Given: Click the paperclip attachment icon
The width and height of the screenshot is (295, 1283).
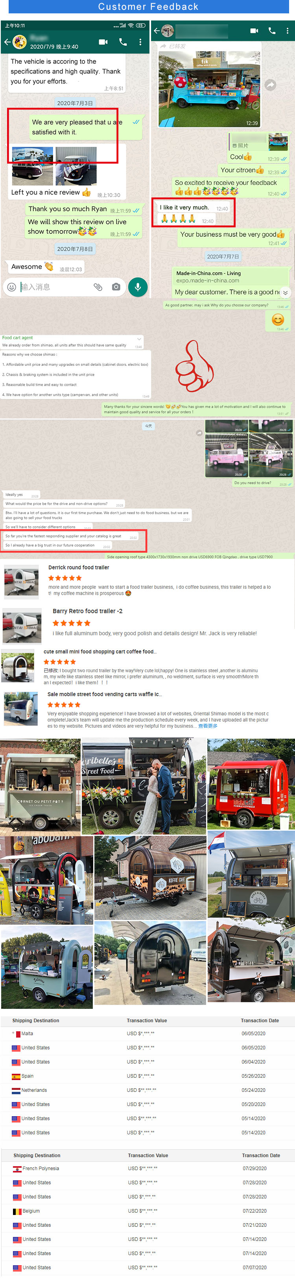Looking at the screenshot, I should tap(98, 287).
